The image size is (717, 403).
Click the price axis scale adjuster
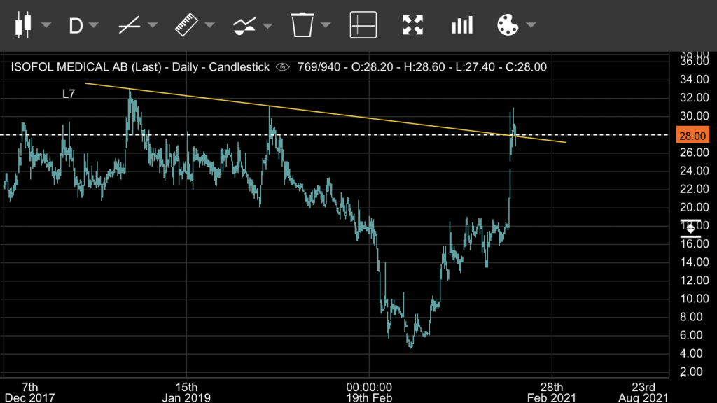point(691,227)
